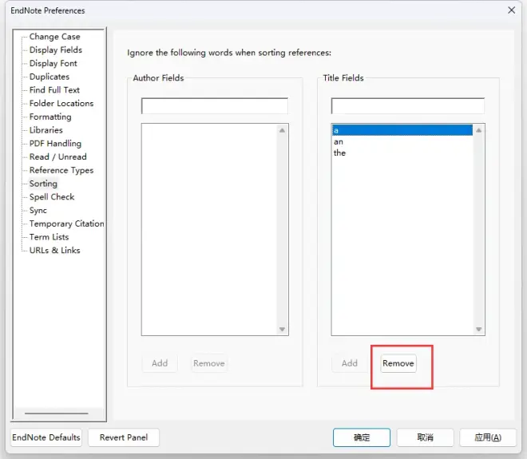Open Read / Unread preferences
The width and height of the screenshot is (527, 459).
57,157
